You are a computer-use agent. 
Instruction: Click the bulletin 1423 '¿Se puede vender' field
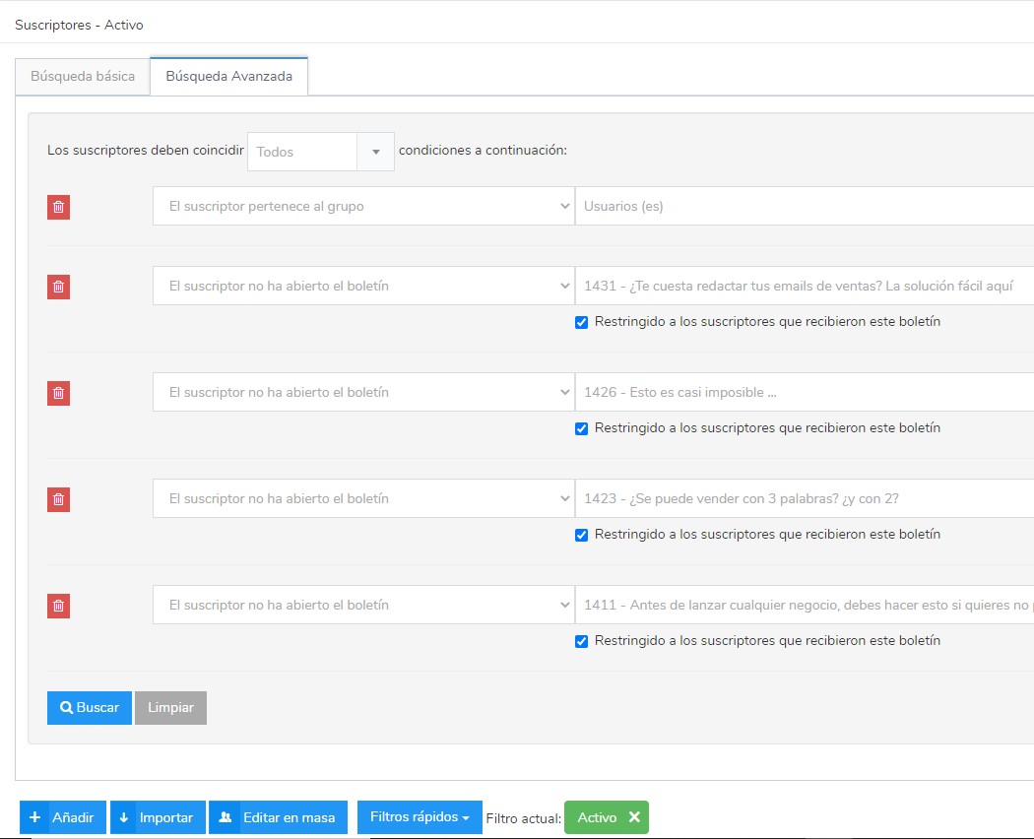pyautogui.click(x=805, y=498)
